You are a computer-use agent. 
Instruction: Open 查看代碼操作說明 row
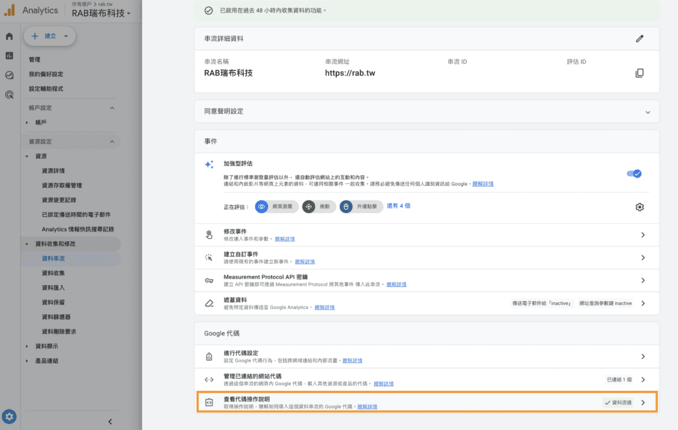427,402
